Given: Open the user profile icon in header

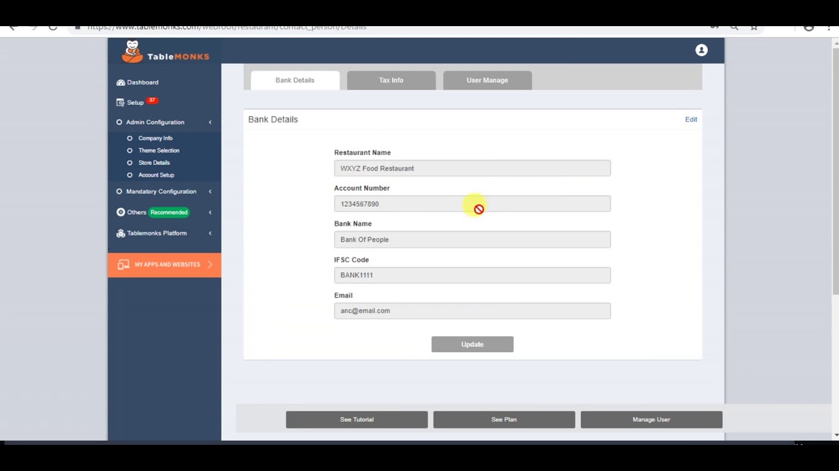Looking at the screenshot, I should click(701, 50).
